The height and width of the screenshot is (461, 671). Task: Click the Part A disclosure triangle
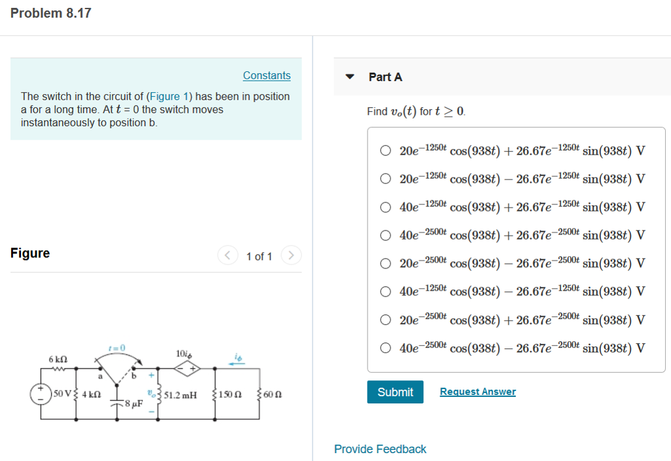coord(351,77)
